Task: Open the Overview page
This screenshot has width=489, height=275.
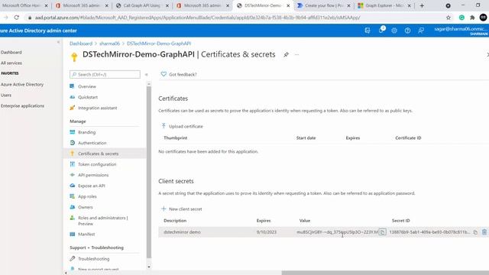Action: [86, 86]
